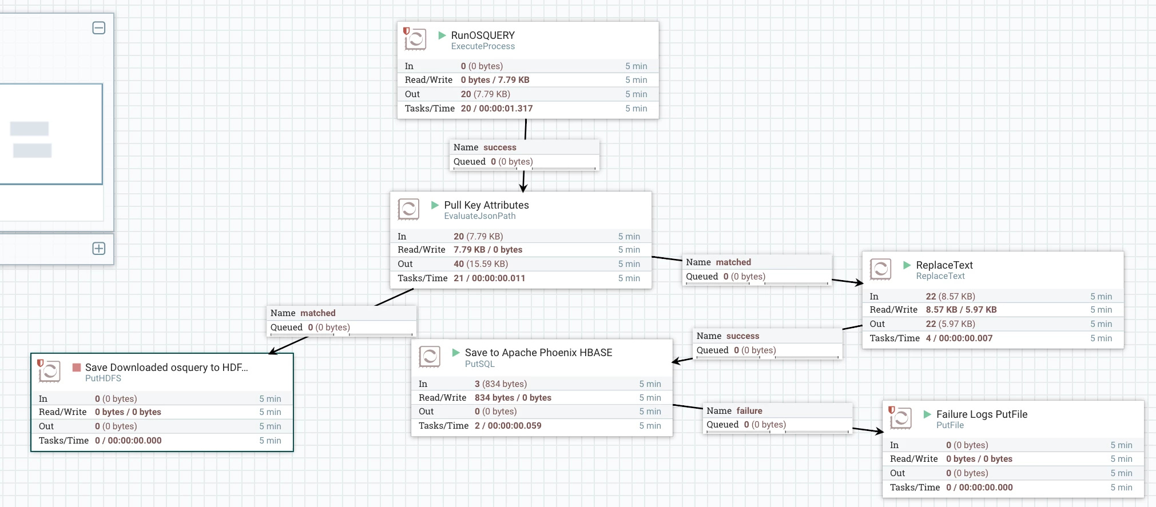Click PutSQL Tasks/Time value 2 / 00:00:00.059
Viewport: 1156px width, 507px height.
[508, 426]
